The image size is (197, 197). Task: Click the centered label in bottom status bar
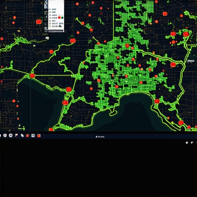(100, 137)
